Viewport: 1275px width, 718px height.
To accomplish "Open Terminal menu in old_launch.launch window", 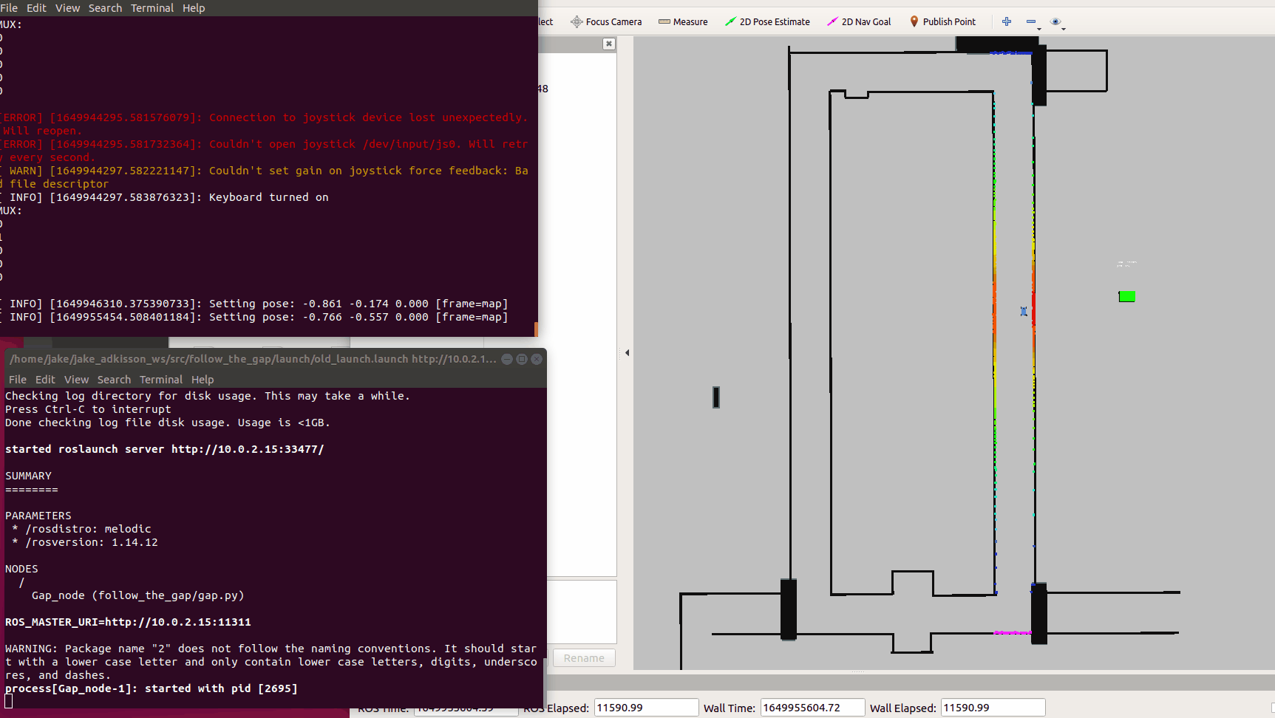I will coord(160,380).
